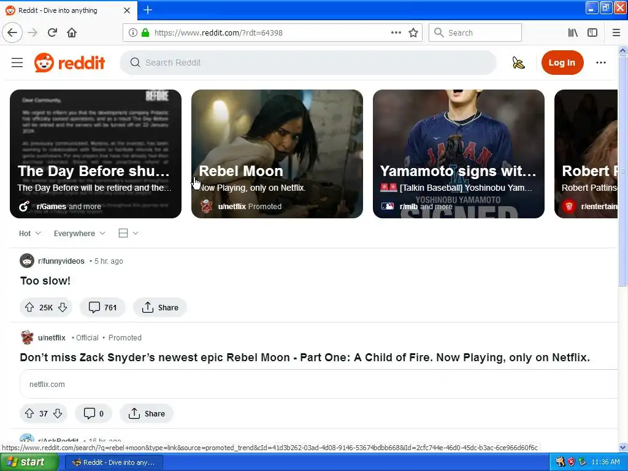The image size is (628, 471).
Task: Click Reddit taskbar window button
Action: pyautogui.click(x=113, y=462)
